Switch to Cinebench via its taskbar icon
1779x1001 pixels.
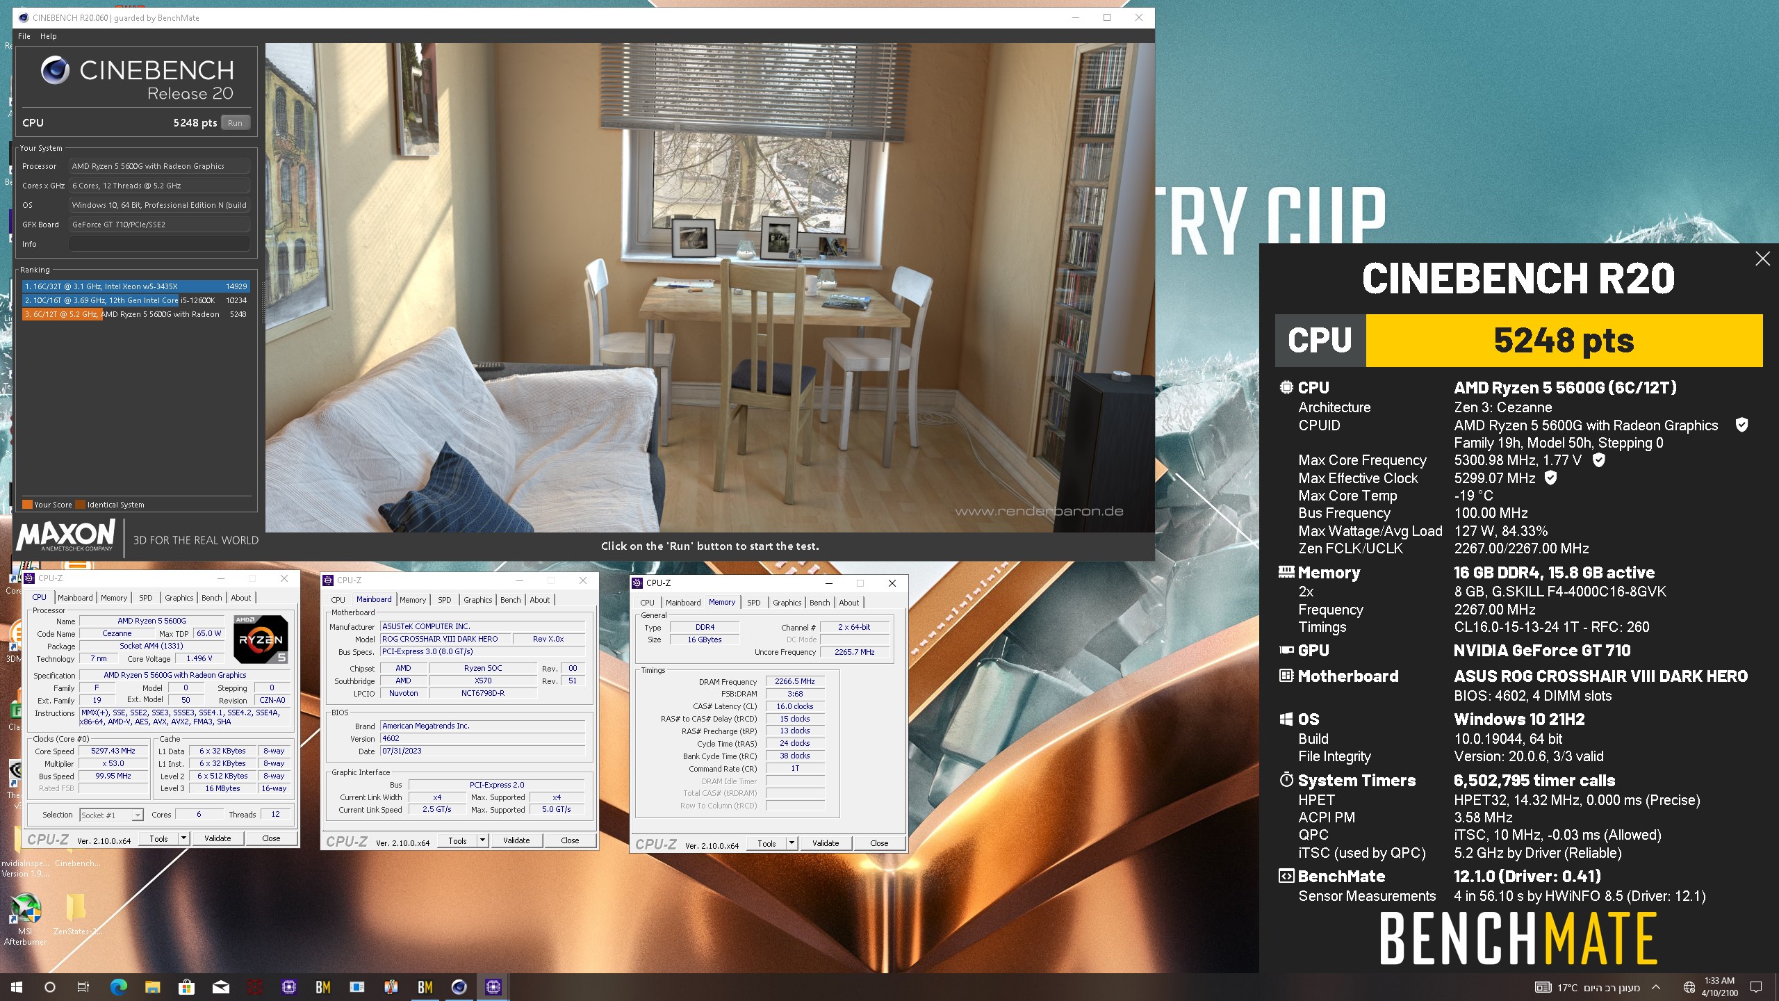pos(459,987)
